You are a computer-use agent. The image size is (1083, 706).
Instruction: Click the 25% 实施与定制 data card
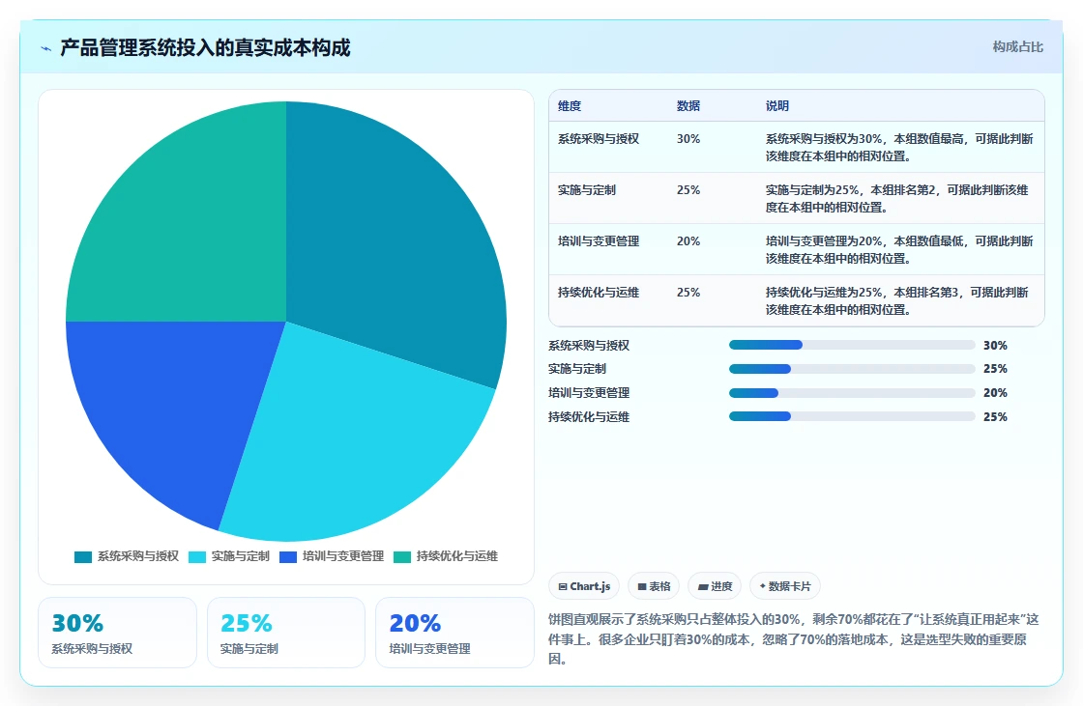pyautogui.click(x=286, y=633)
